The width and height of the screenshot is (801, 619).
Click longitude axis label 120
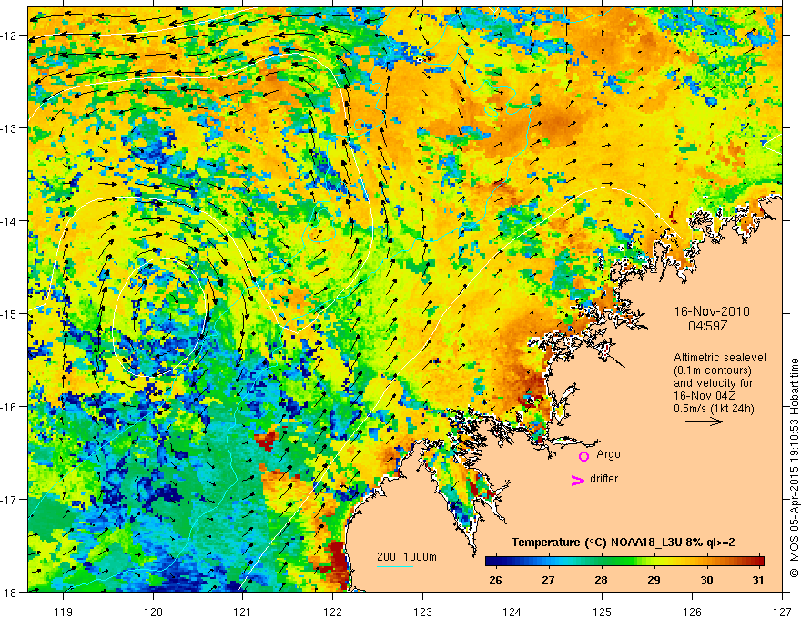click(153, 612)
